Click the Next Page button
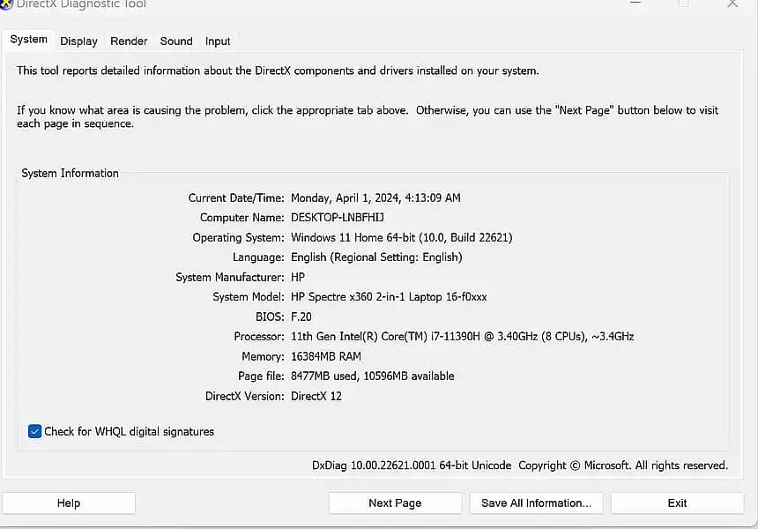 tap(395, 503)
